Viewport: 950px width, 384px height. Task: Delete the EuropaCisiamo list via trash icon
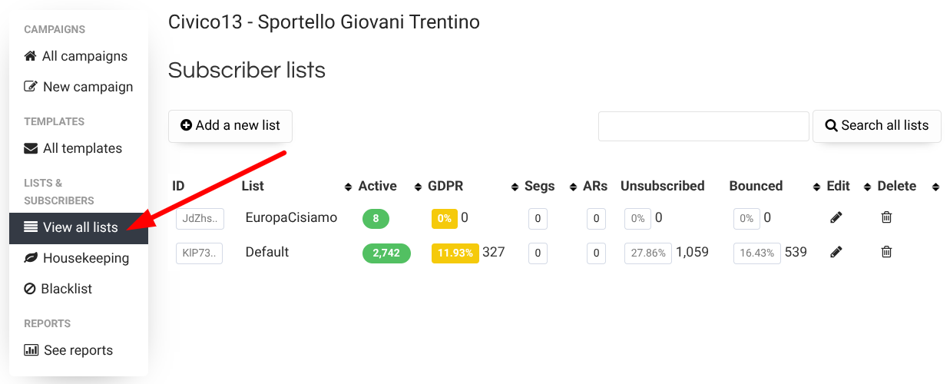click(886, 217)
